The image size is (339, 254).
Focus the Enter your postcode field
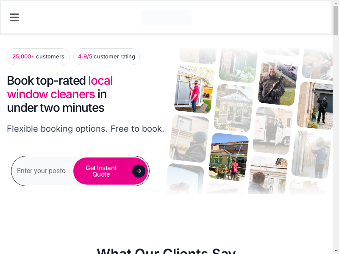click(x=42, y=171)
